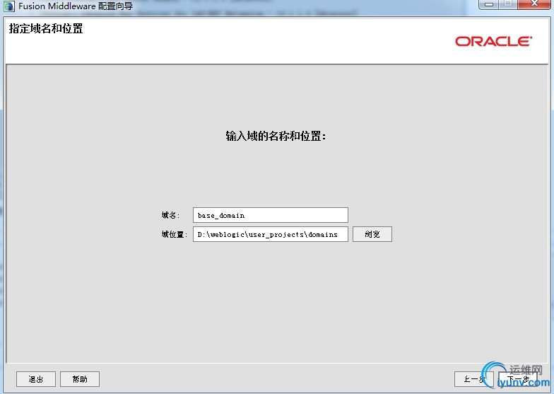Click the Fusion Middleware wizard title bar icon
554x394 pixels.
click(8, 6)
